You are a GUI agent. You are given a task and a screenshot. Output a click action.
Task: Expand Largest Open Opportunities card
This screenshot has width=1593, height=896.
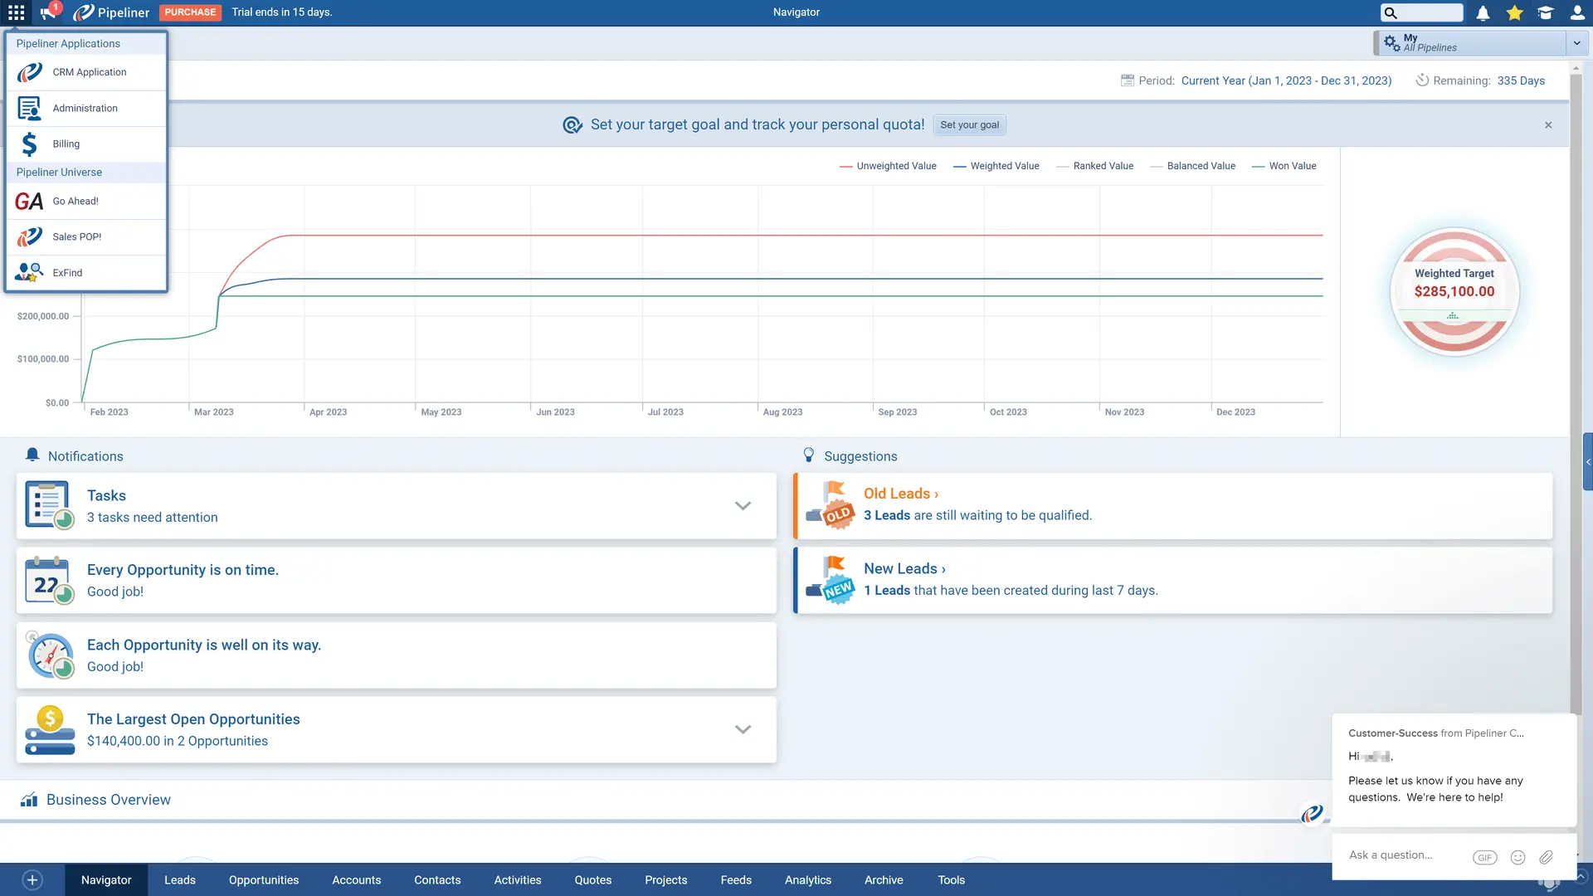point(743,729)
